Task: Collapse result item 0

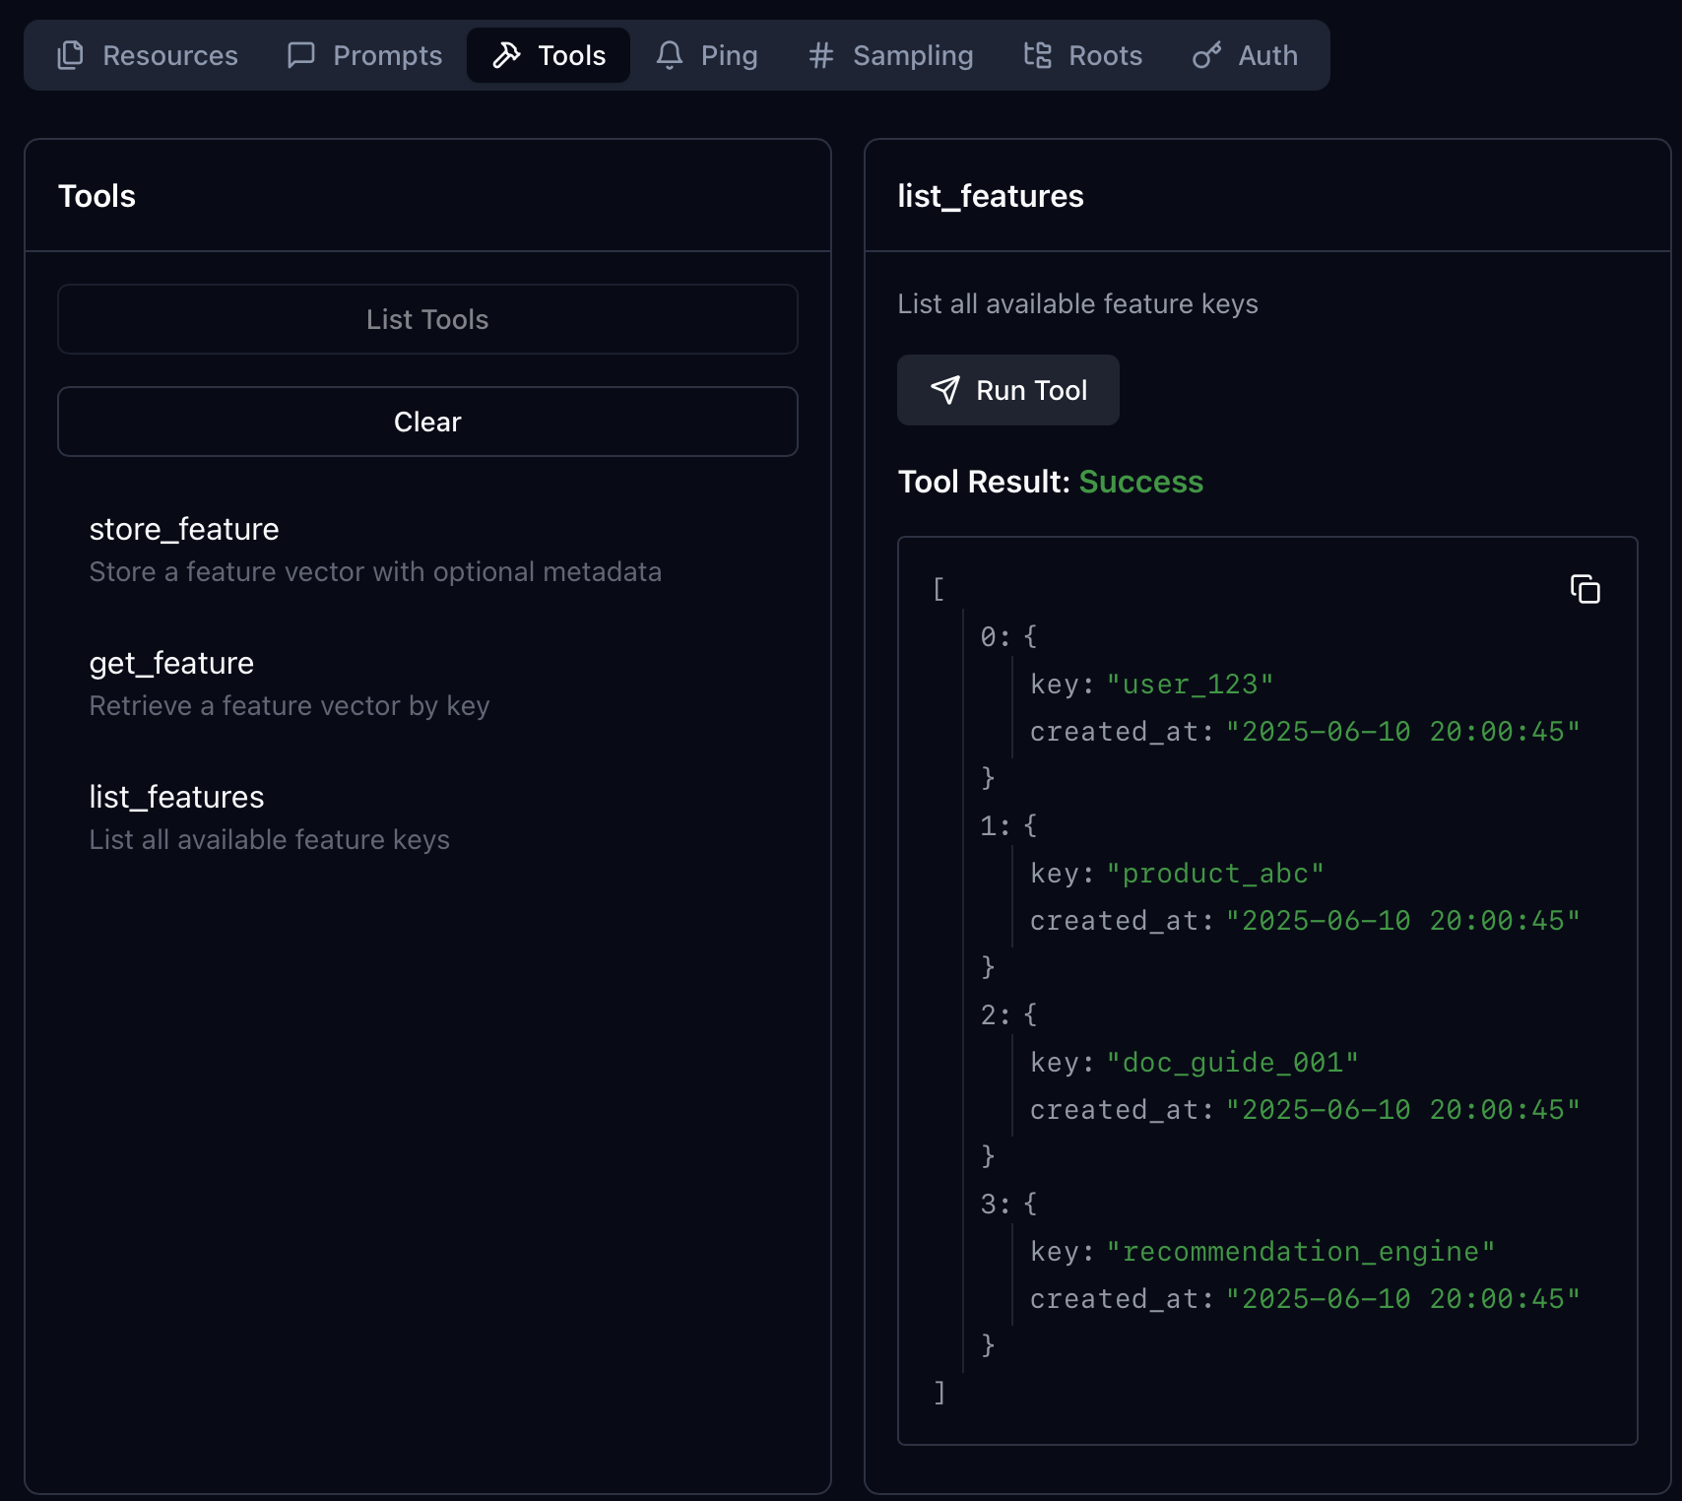Action: pos(1008,636)
